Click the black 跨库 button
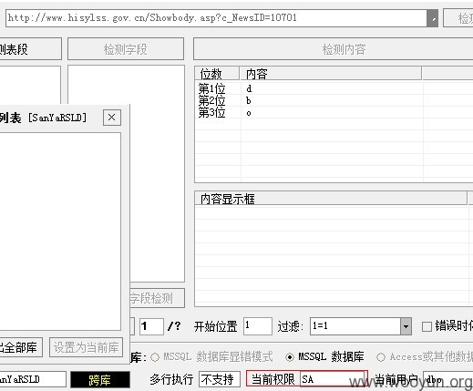473x391 pixels. coord(100,380)
